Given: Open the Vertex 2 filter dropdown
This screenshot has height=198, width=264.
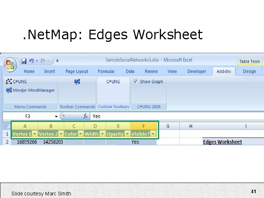Looking at the screenshot, I should point(61,134).
